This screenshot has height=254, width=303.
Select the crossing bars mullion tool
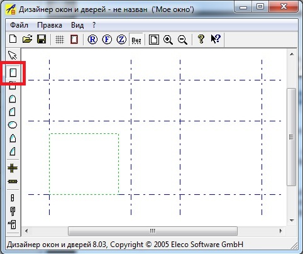[x=13, y=168]
